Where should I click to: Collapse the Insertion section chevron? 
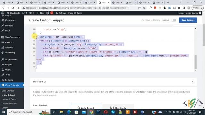tap(192, 82)
